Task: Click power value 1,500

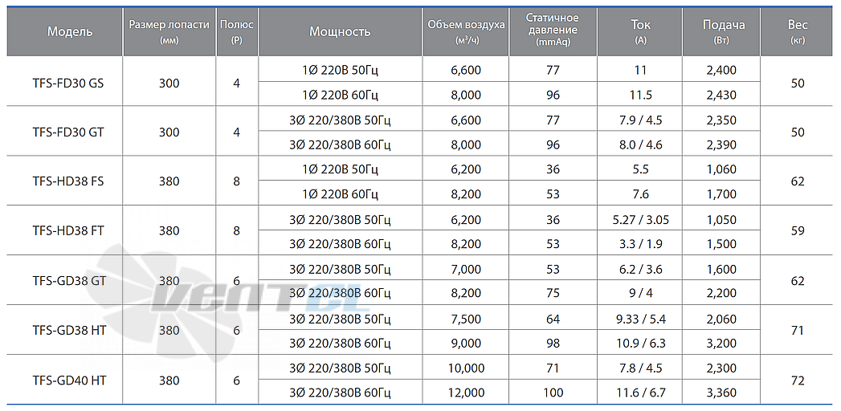Action: 722,244
